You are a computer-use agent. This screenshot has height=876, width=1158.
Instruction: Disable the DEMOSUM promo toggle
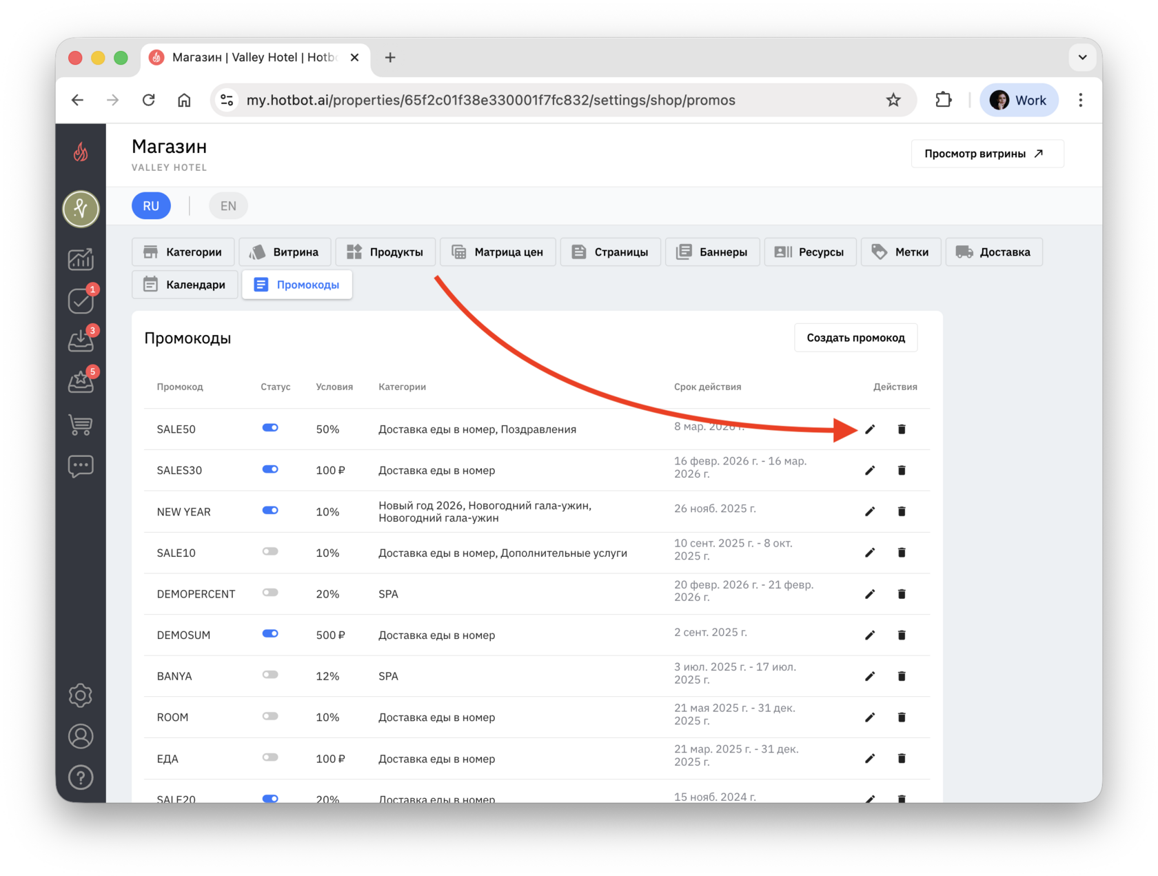click(x=270, y=634)
